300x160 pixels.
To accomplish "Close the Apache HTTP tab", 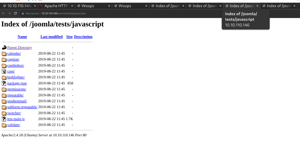I will point(72,6).
